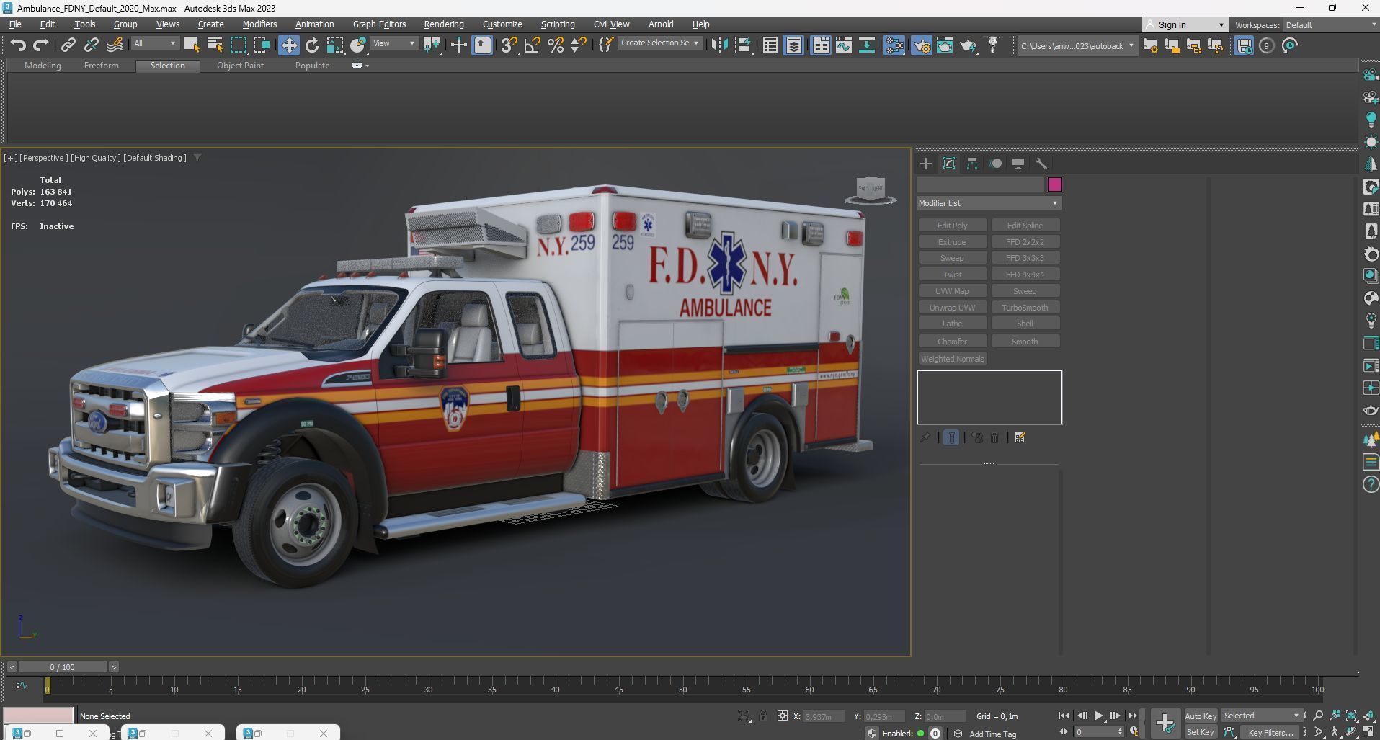Open the Graph Editors menu
1380x740 pixels.
[x=379, y=24]
